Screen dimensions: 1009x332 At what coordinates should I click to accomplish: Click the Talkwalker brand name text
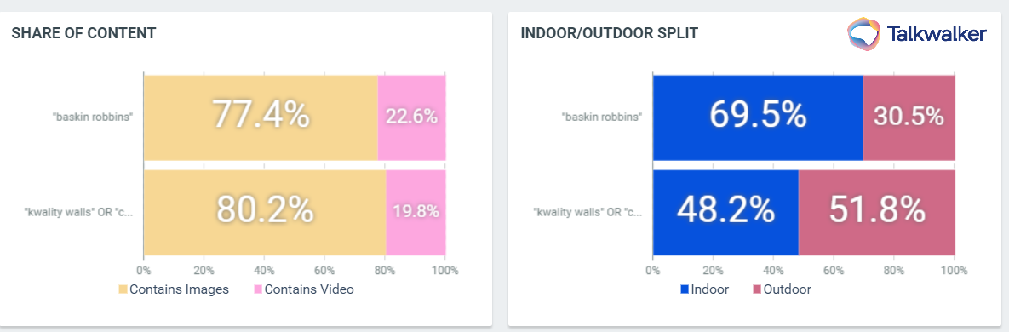937,34
